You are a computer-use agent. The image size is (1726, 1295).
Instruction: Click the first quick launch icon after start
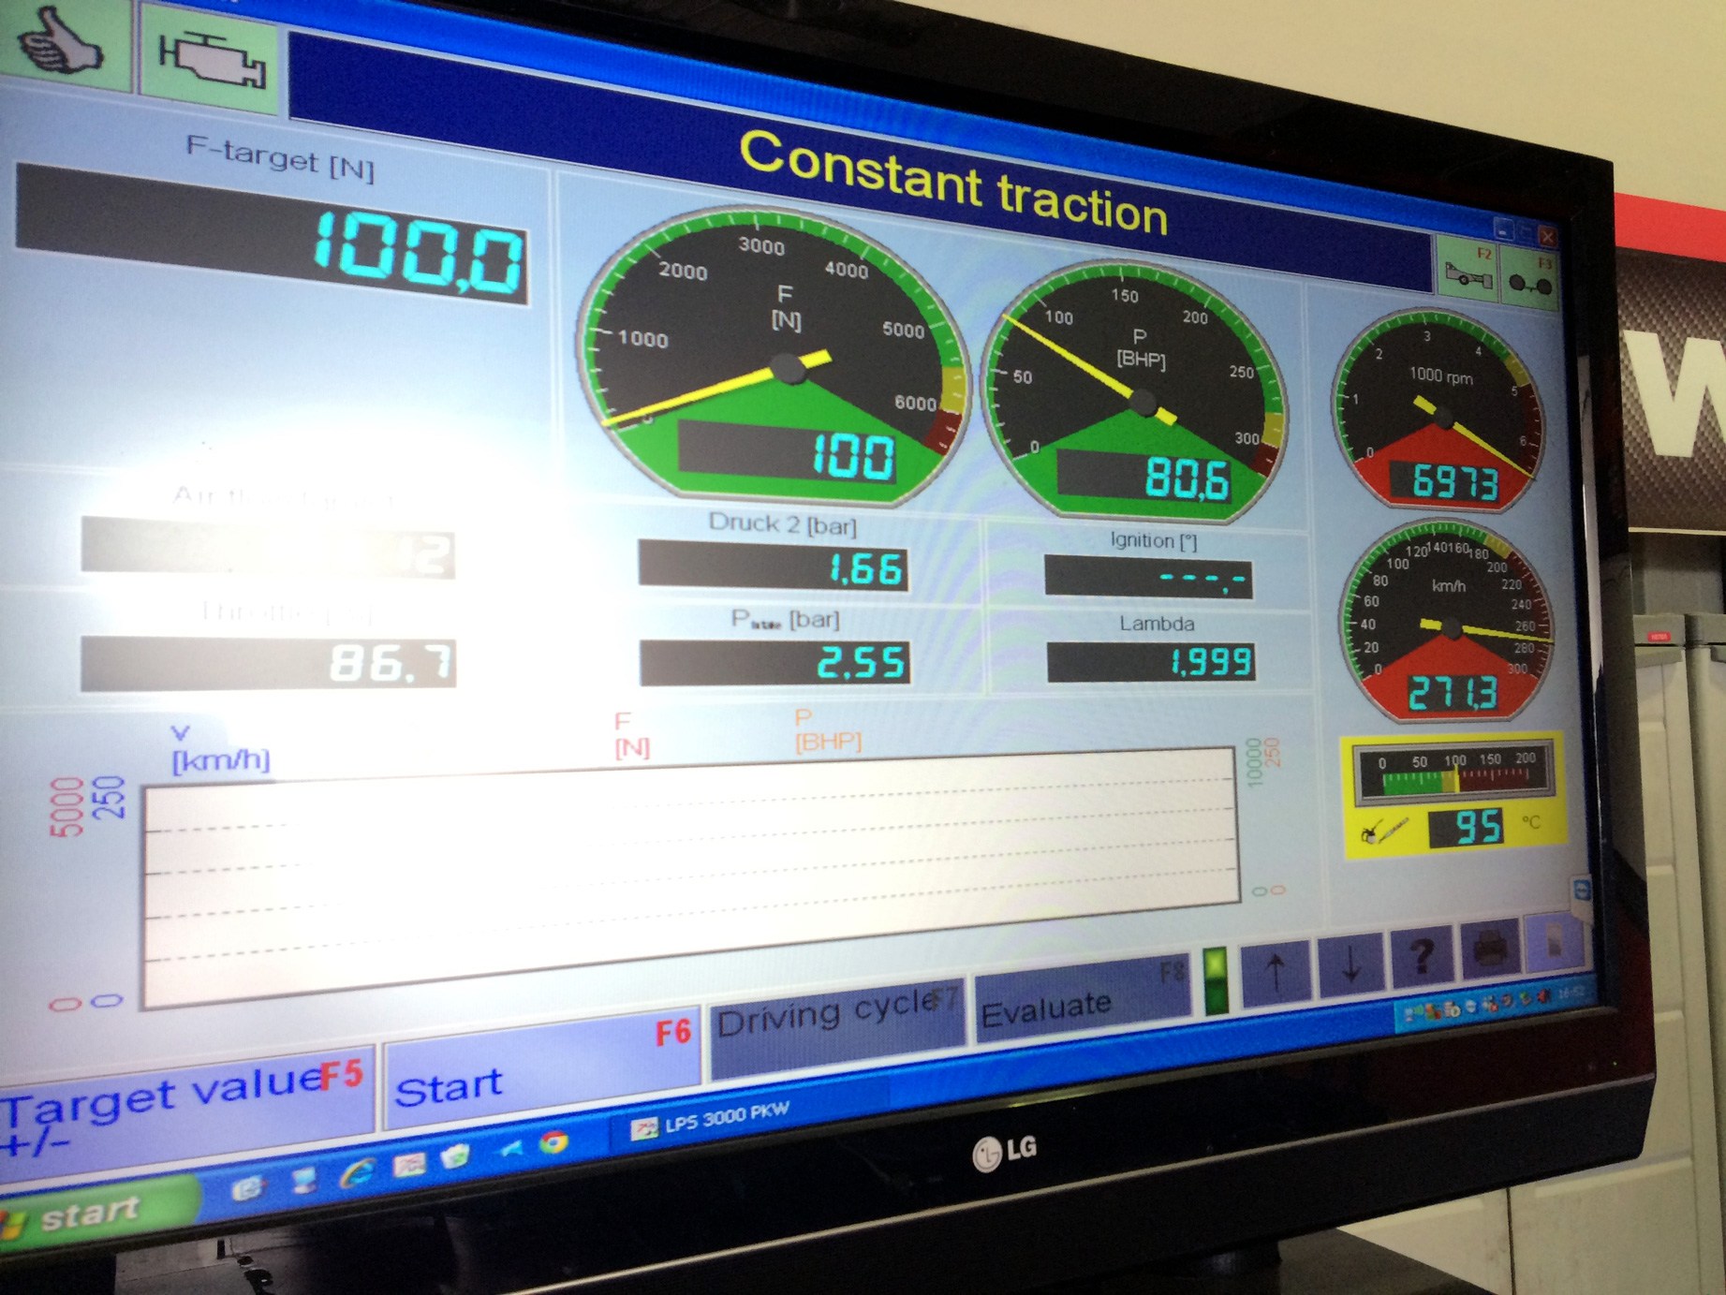248,1187
